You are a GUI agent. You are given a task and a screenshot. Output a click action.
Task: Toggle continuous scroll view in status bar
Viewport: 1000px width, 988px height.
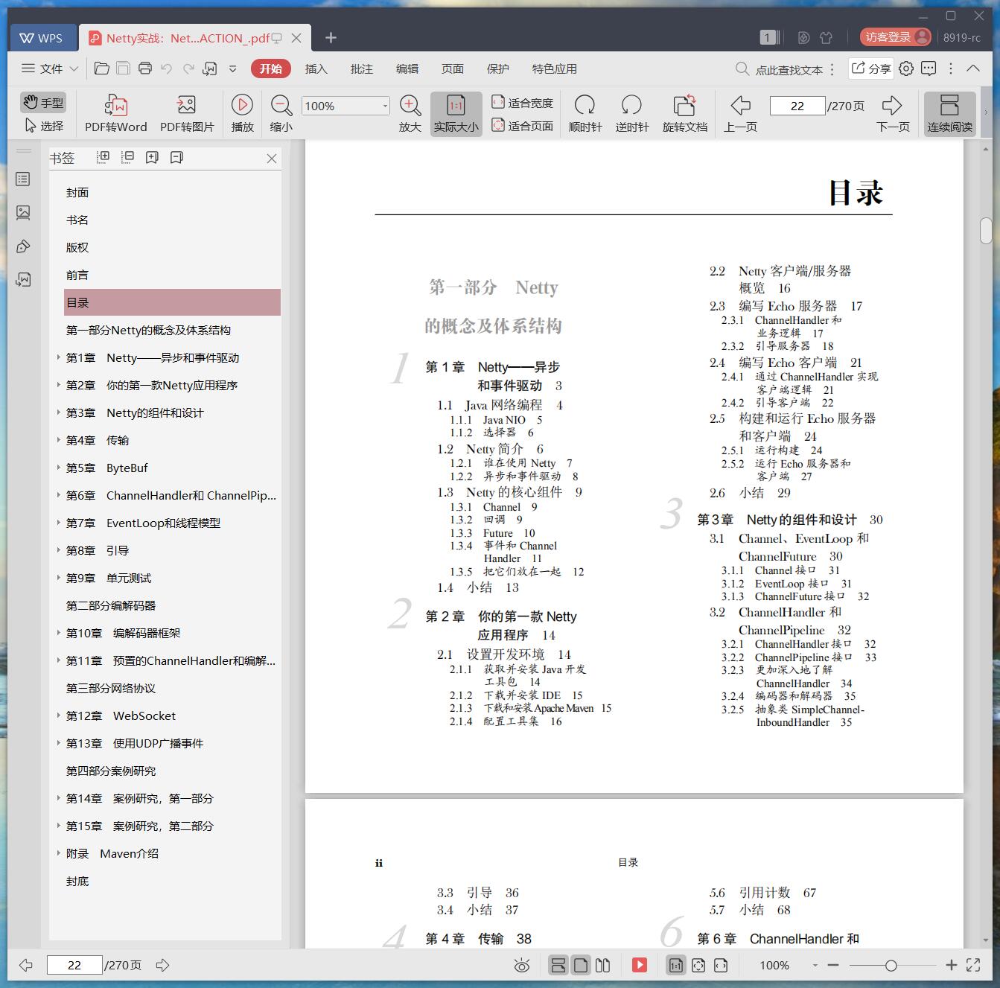(558, 966)
